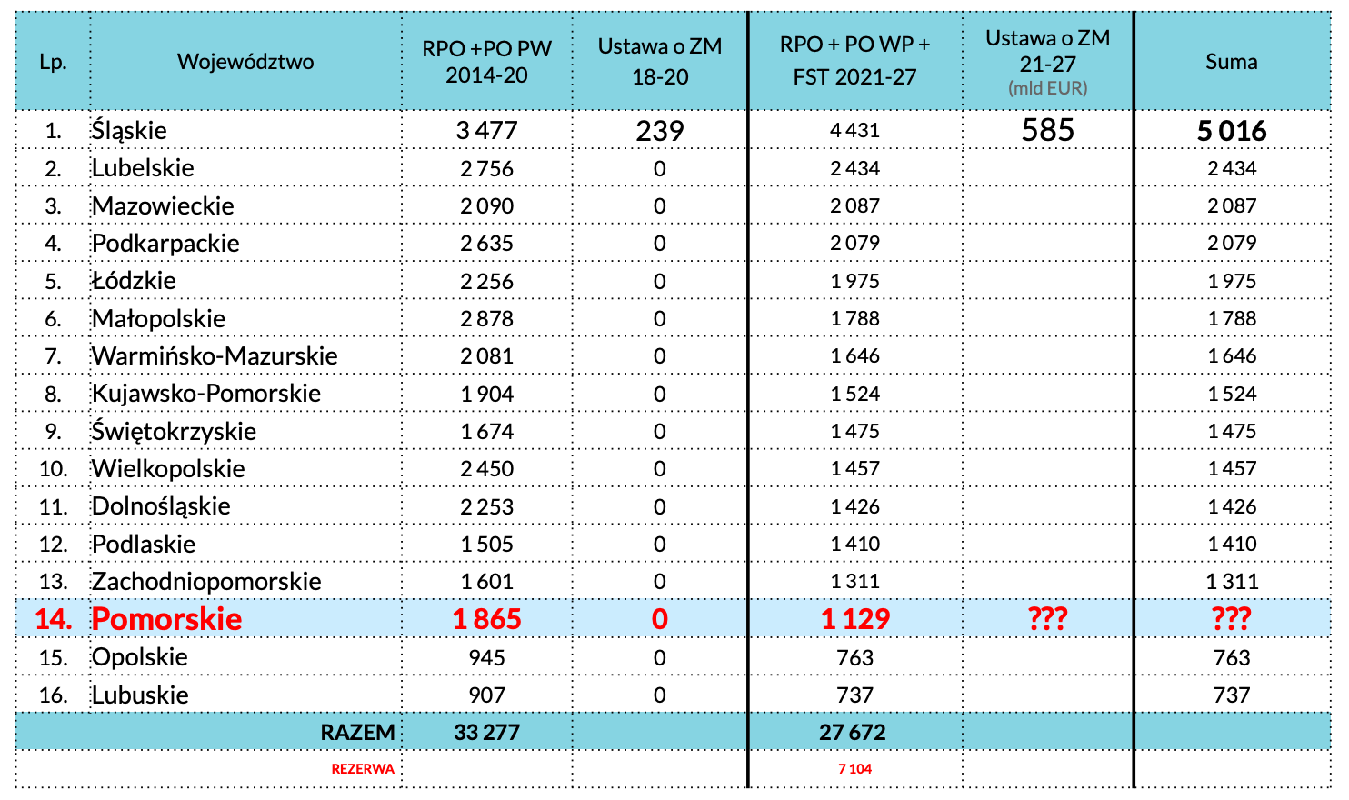The height and width of the screenshot is (800, 1349).
Task: Click the Wielkopolskie row name
Action: pos(168,469)
